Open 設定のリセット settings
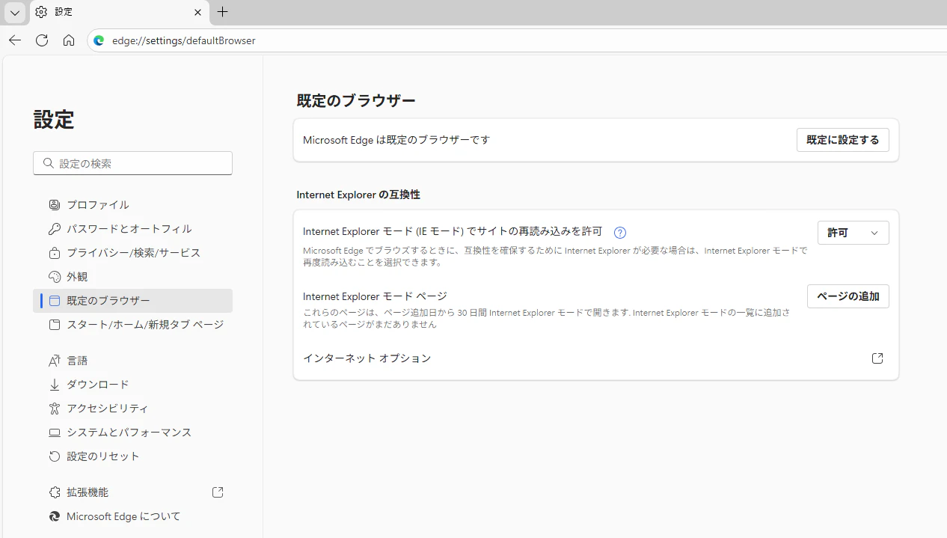 132,456
